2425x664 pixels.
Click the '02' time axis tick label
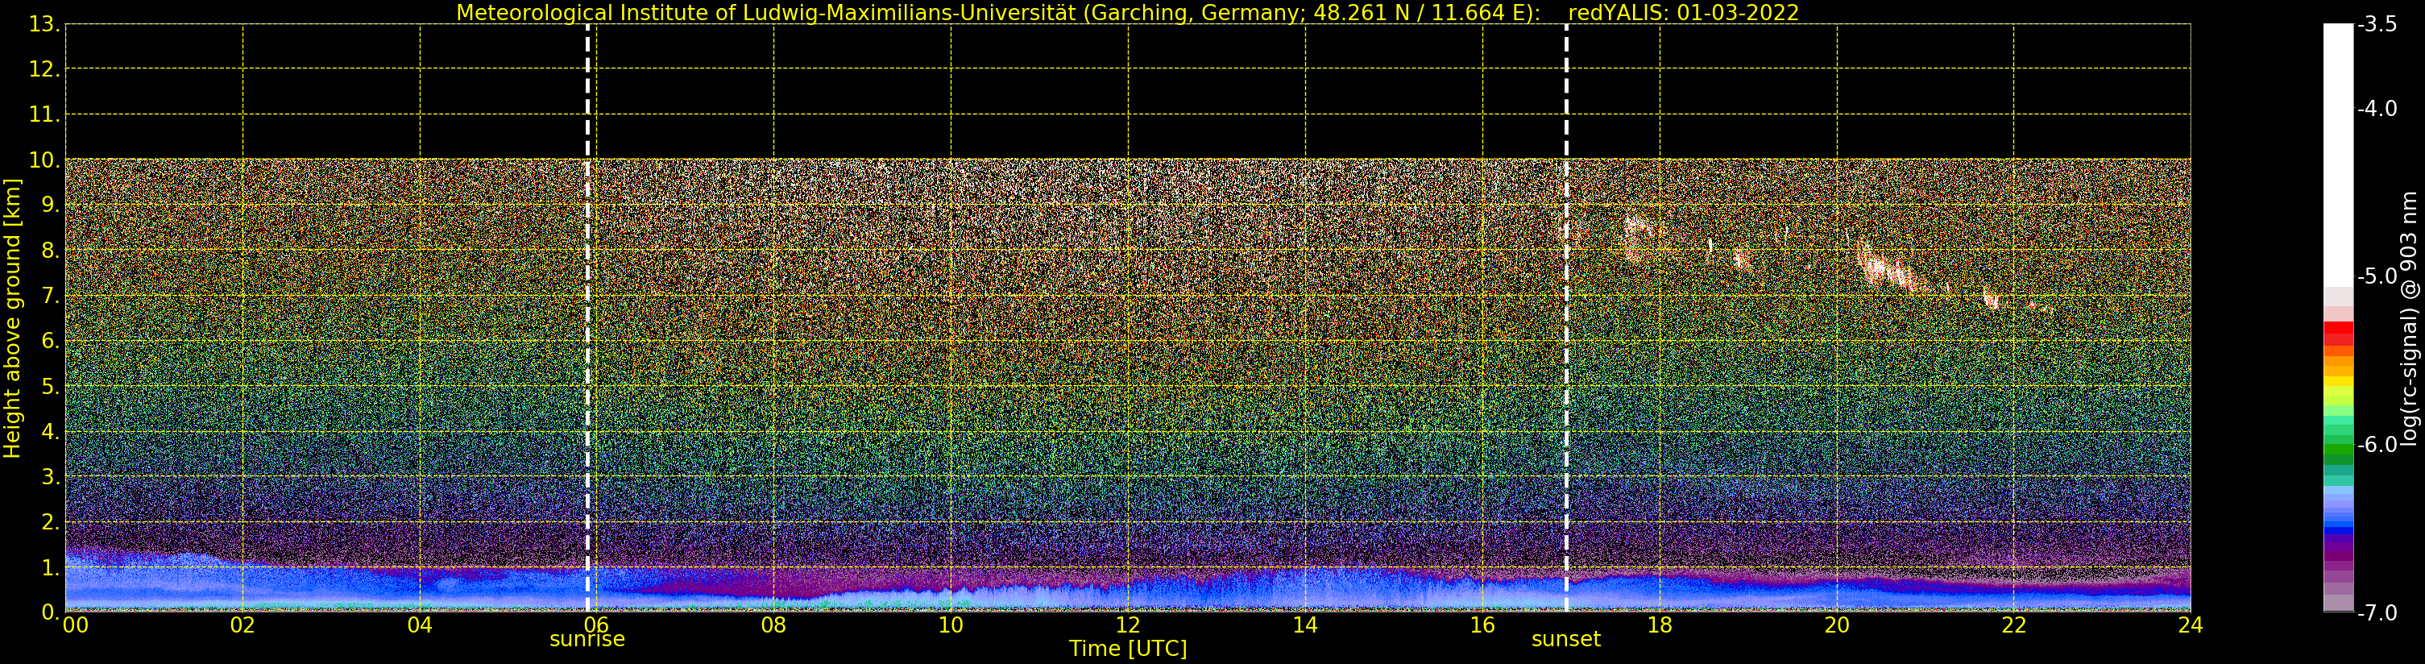(242, 625)
